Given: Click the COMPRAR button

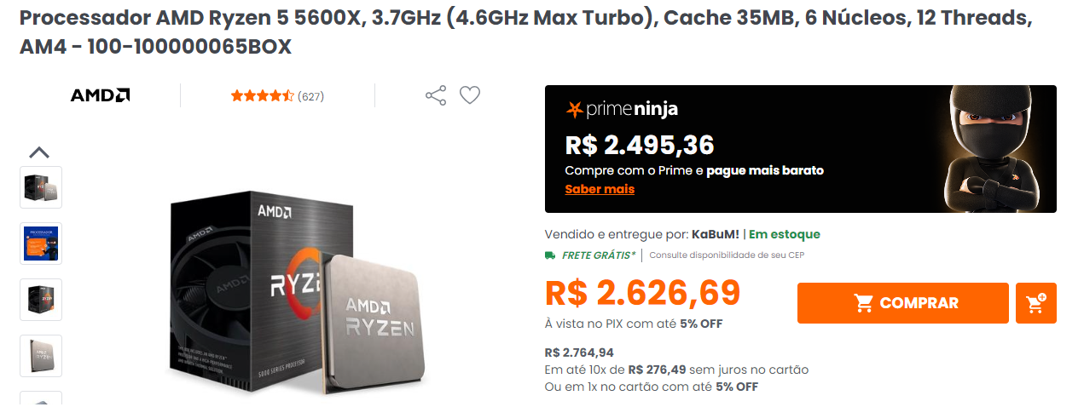Looking at the screenshot, I should pyautogui.click(x=903, y=303).
